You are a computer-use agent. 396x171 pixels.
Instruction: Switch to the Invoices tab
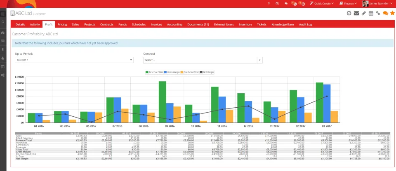(x=156, y=24)
